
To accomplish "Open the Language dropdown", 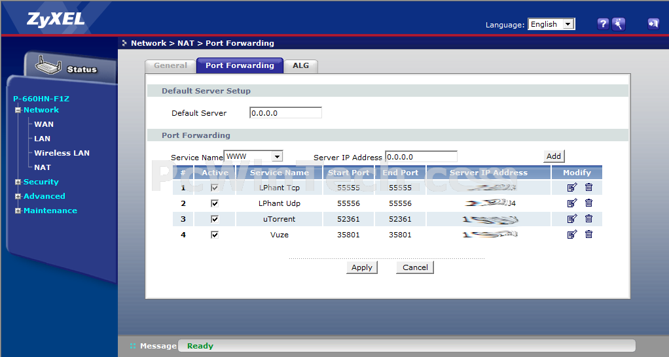I will 551,24.
